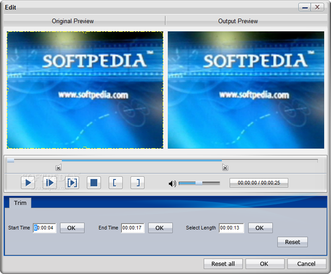
Task: Set trim end point with right bracket
Action: [x=138, y=183]
